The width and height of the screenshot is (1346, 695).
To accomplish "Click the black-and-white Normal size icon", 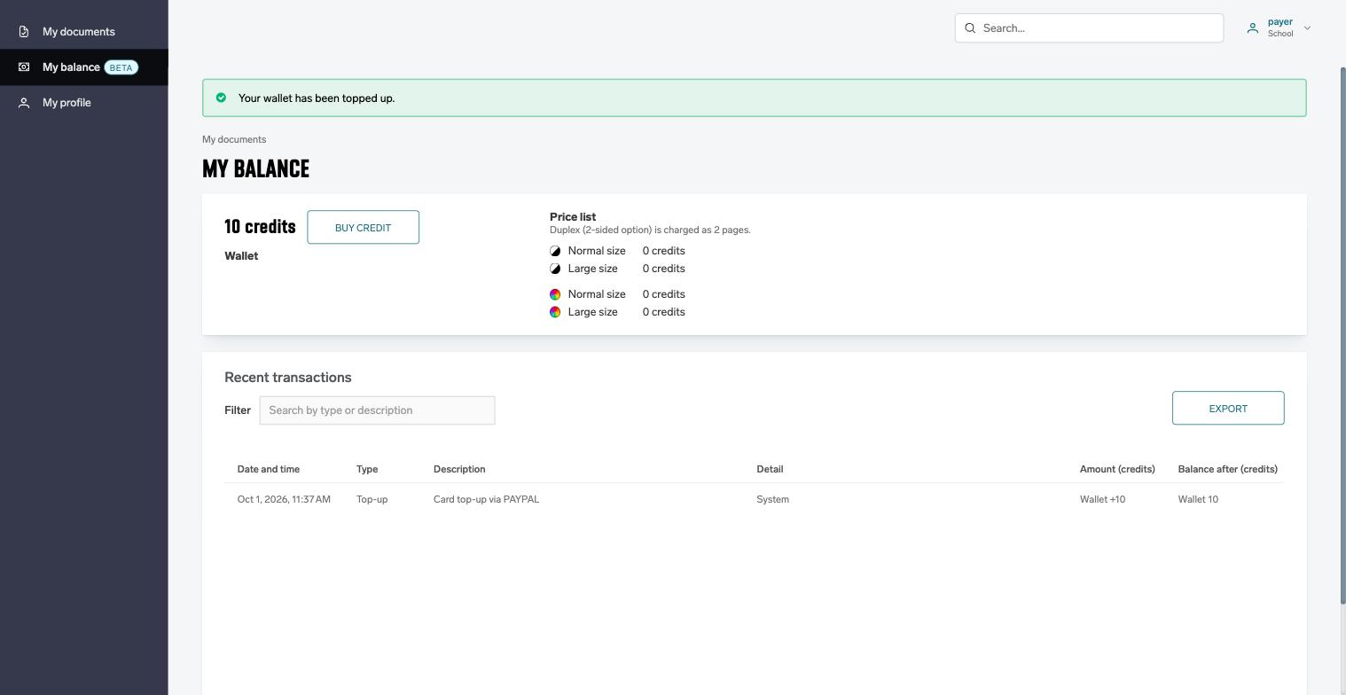I will 555,251.
